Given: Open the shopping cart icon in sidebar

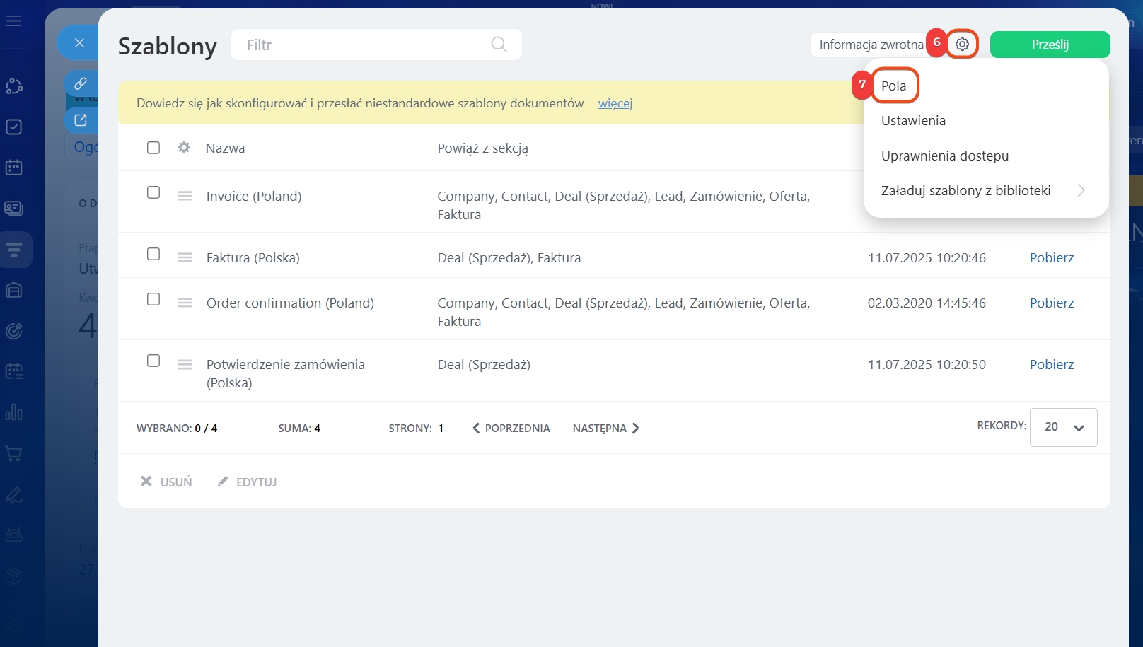Looking at the screenshot, I should tap(14, 454).
